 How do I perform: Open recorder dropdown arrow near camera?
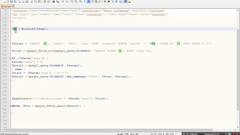point(226,134)
